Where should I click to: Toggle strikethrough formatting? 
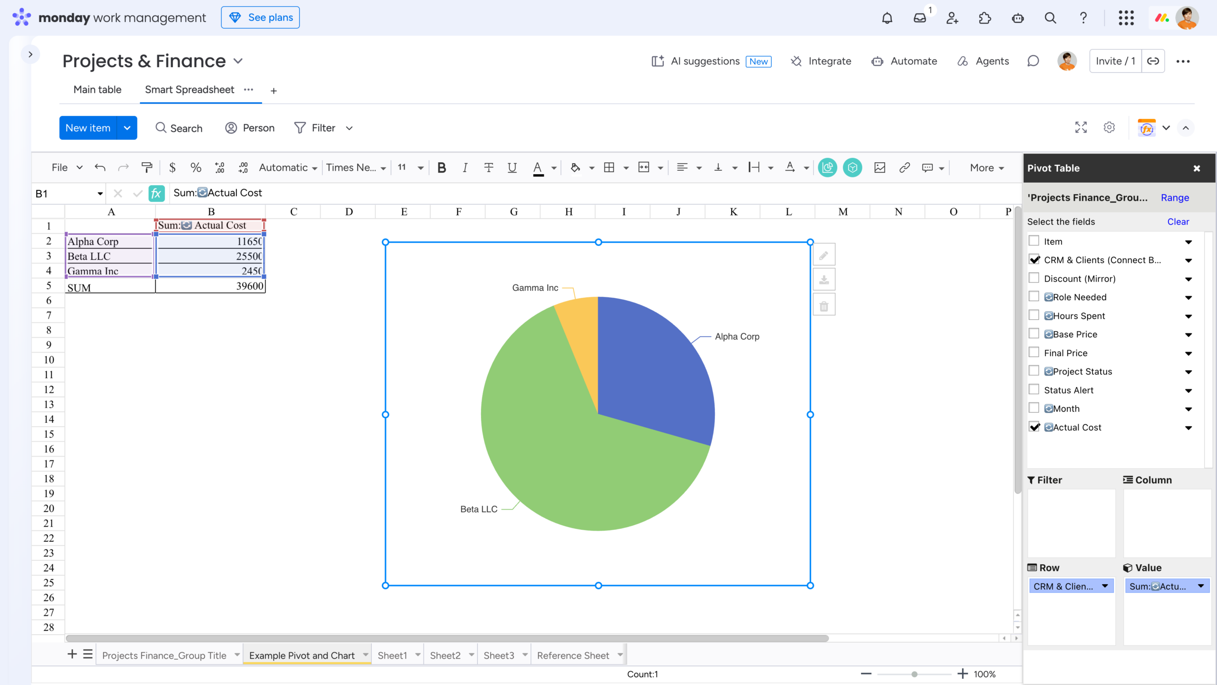pyautogui.click(x=488, y=167)
